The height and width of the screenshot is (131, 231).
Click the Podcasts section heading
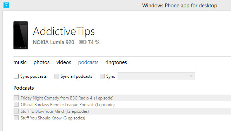click(24, 88)
